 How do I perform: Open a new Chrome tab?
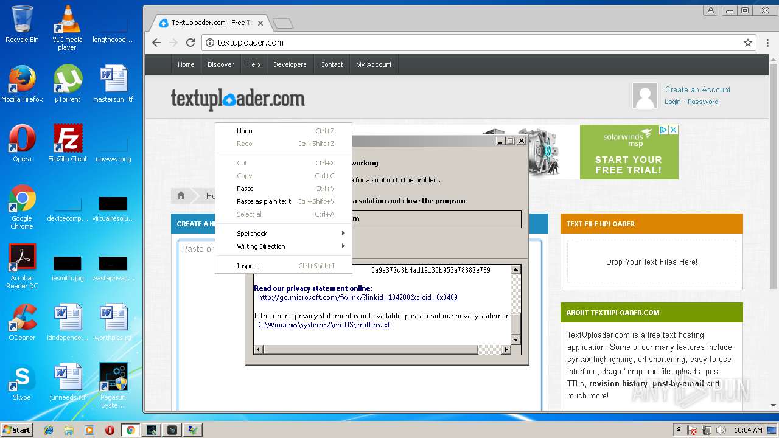pyautogui.click(x=283, y=23)
